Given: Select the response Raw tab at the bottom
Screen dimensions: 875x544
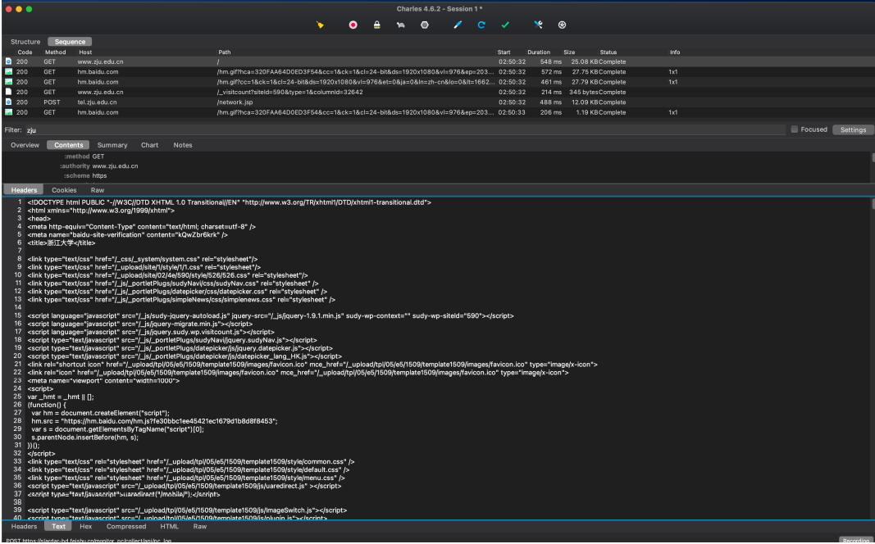Looking at the screenshot, I should [x=200, y=526].
